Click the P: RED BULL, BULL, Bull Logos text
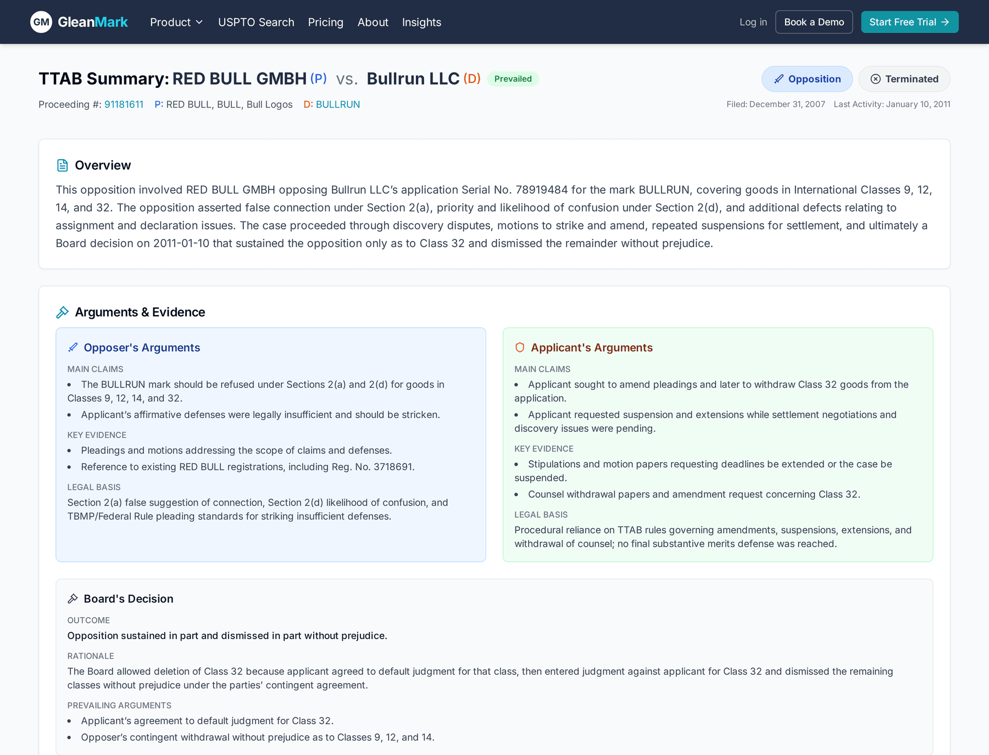The image size is (989, 755). coord(224,104)
